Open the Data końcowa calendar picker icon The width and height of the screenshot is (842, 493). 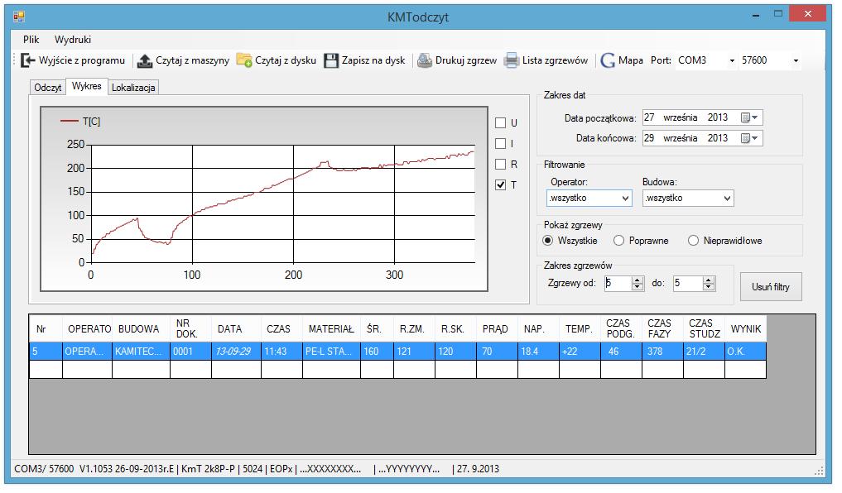tap(749, 138)
